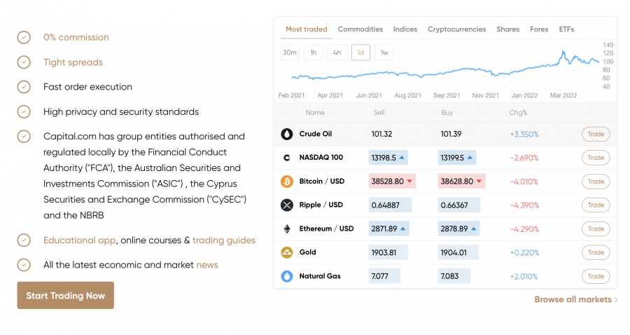Click up arrow in NASDAQ 100 sell price
Screen dimensions: 630x335
(x=401, y=158)
